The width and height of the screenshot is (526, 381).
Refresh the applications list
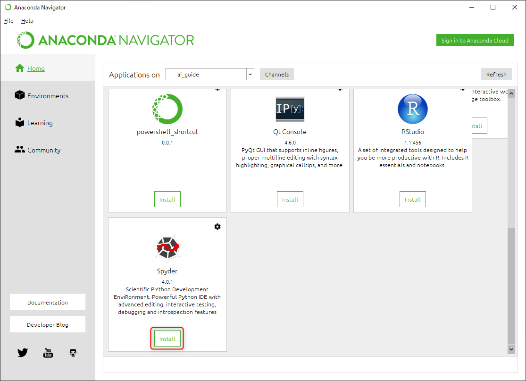point(496,74)
